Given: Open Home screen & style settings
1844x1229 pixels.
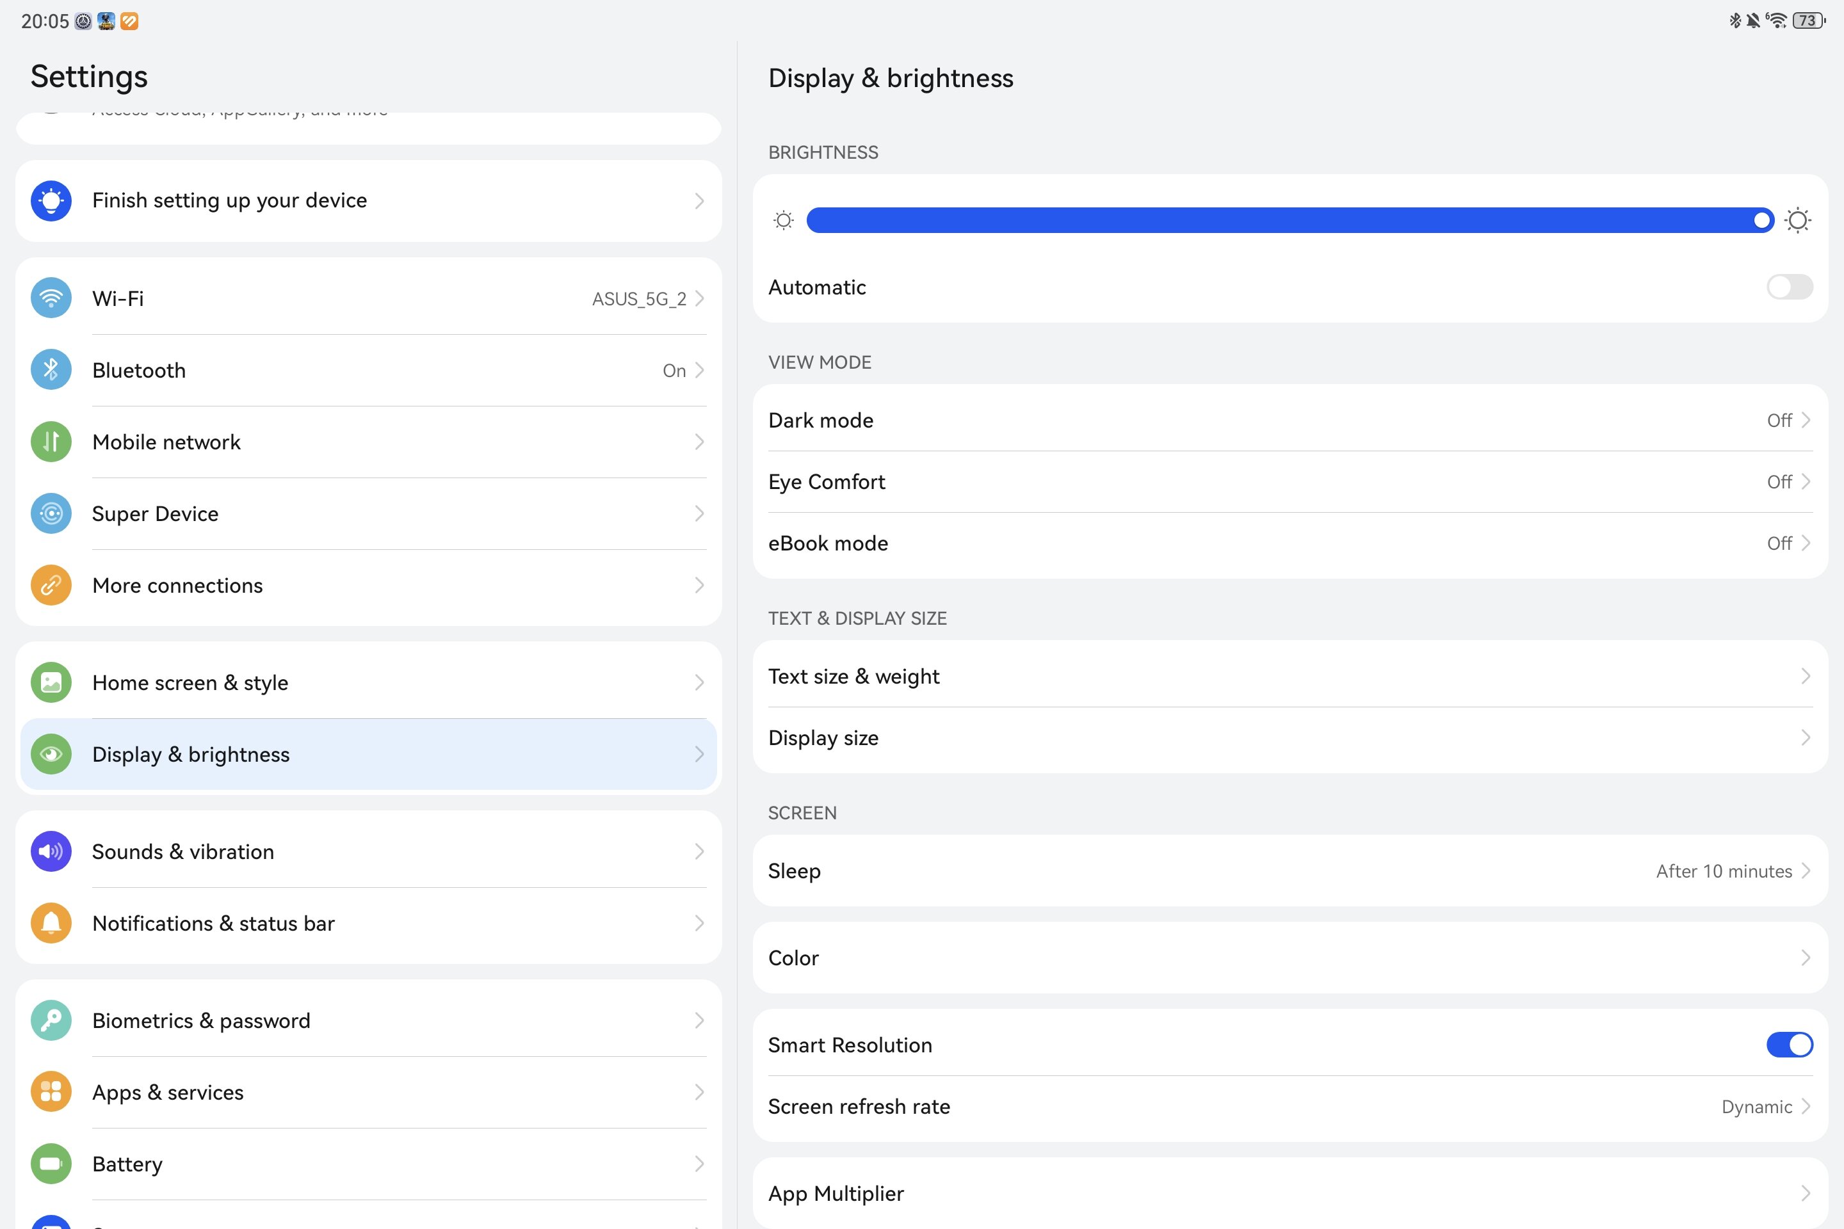Looking at the screenshot, I should [369, 683].
